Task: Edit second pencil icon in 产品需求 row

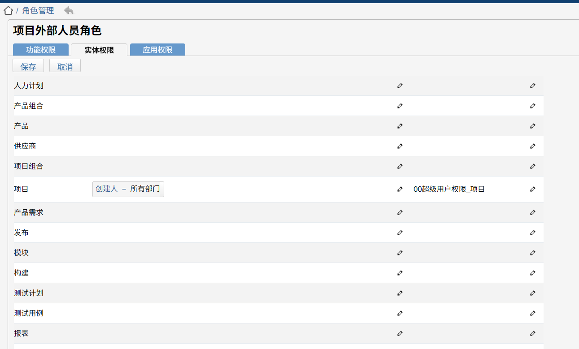Action: coord(533,213)
